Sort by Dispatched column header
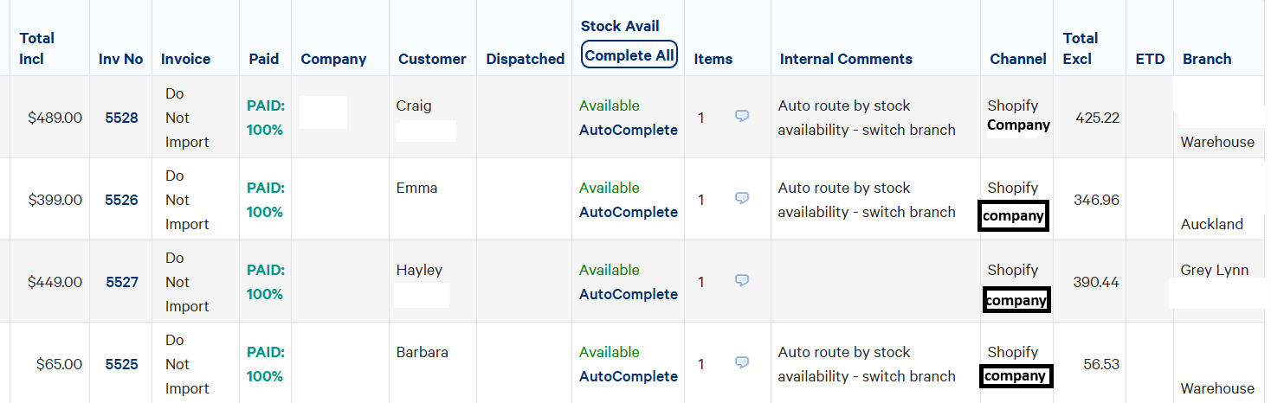Viewport: 1271px width, 403px height. [525, 59]
